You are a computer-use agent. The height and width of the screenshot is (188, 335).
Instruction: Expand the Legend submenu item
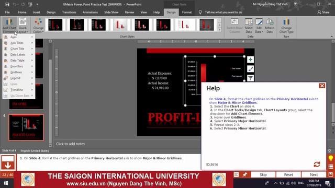[x=19, y=78]
